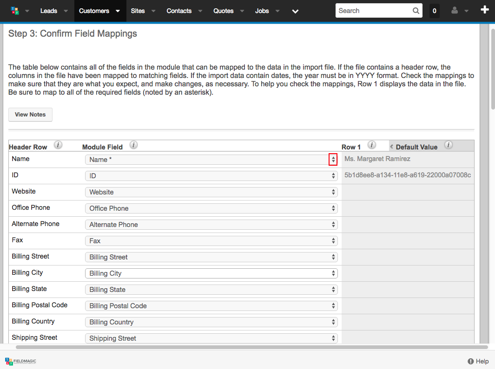Open the Office Phone field dropdown

[211, 208]
